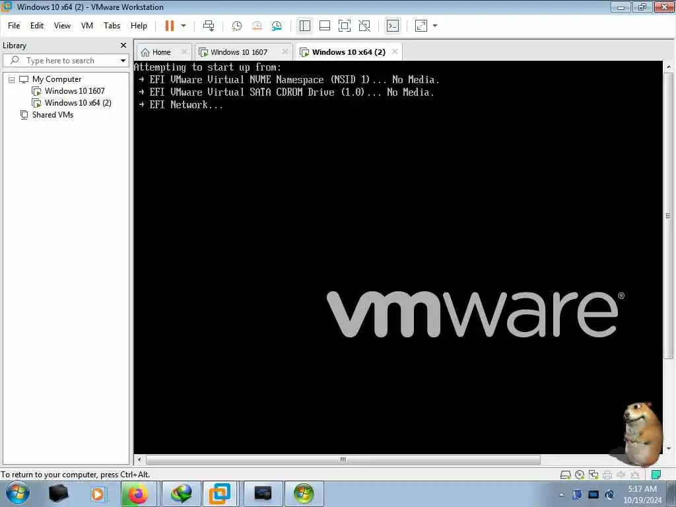Switch to VMware Workstation taskbar button
Screen dimensions: 676x507
[x=220, y=494]
